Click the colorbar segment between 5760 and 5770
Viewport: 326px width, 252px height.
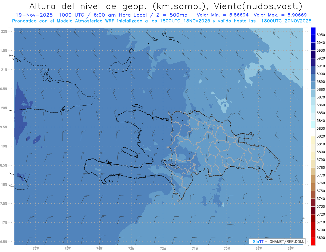(x=313, y=179)
